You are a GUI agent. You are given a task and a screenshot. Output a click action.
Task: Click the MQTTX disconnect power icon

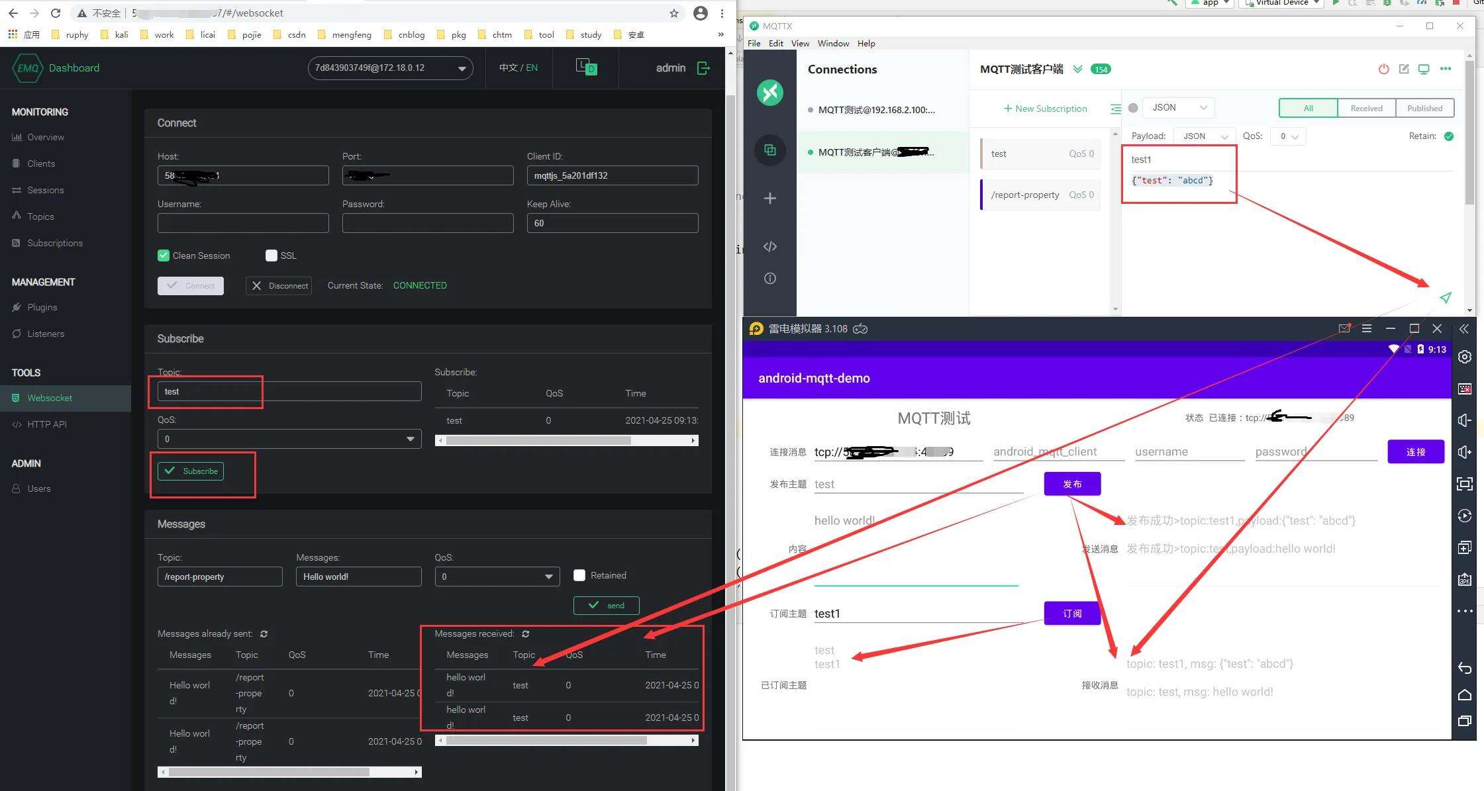pyautogui.click(x=1383, y=69)
